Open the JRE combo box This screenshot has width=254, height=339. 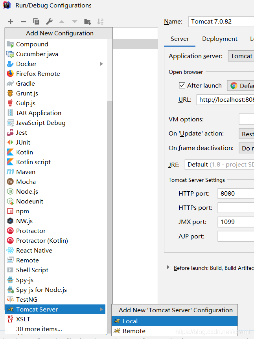coord(219,165)
